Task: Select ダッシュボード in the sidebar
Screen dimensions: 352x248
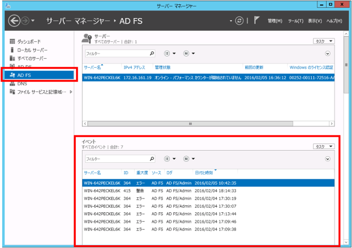Action: (29, 42)
